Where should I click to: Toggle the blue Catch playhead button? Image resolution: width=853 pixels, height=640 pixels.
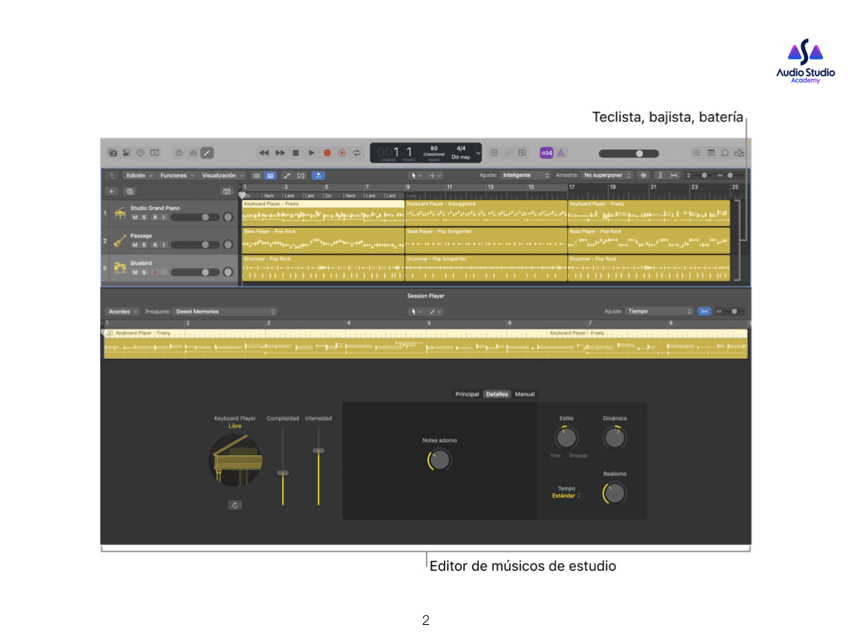[318, 176]
